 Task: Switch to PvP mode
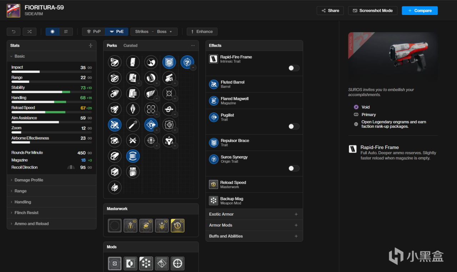point(94,31)
